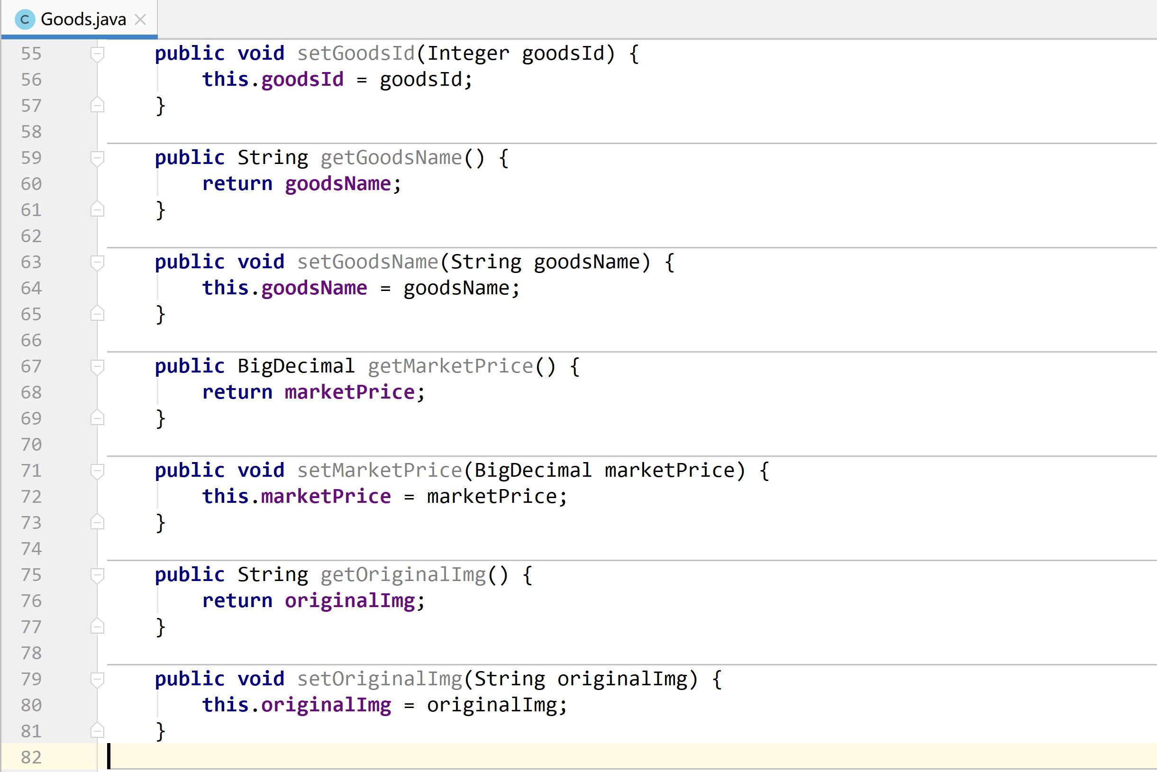1157x772 pixels.
Task: Click 'this.marketPrice' field on line 72
Action: click(296, 496)
